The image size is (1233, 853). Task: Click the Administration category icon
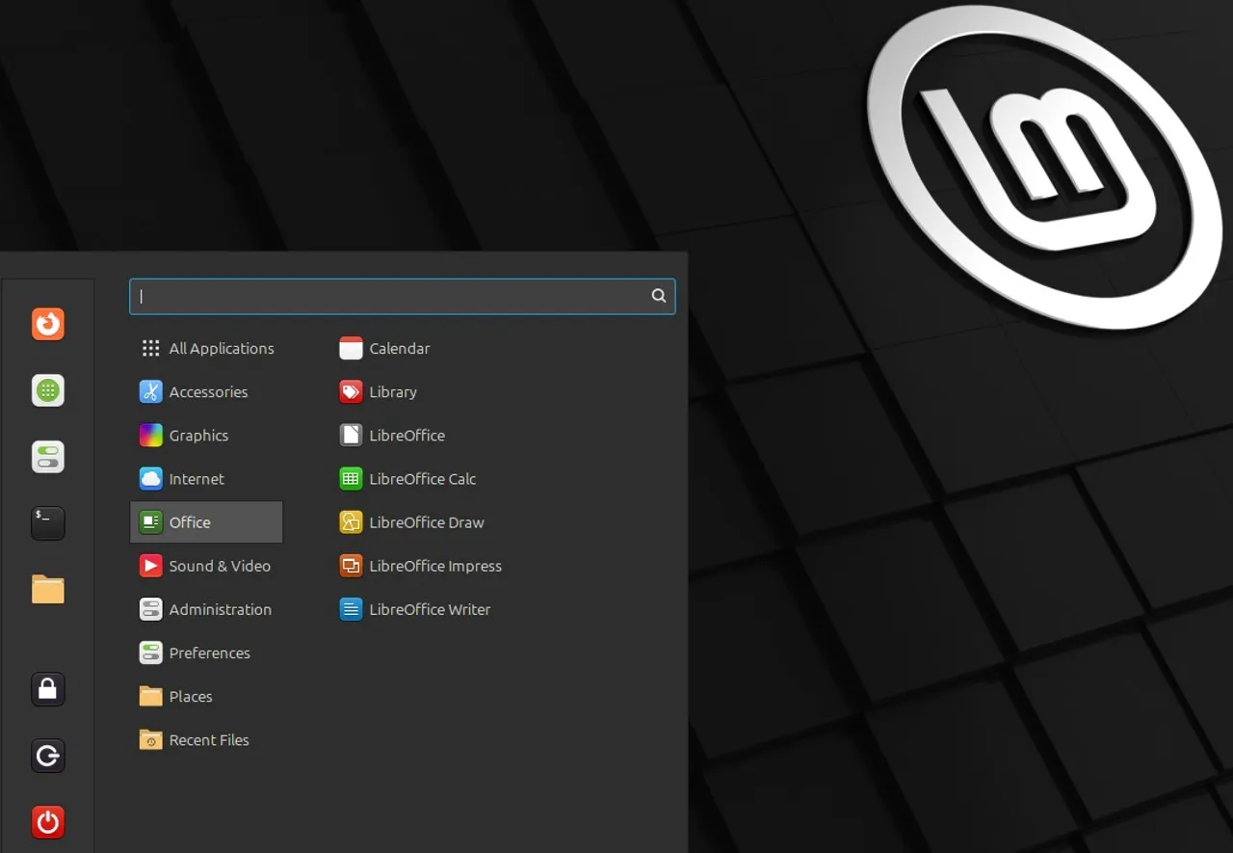click(x=151, y=609)
